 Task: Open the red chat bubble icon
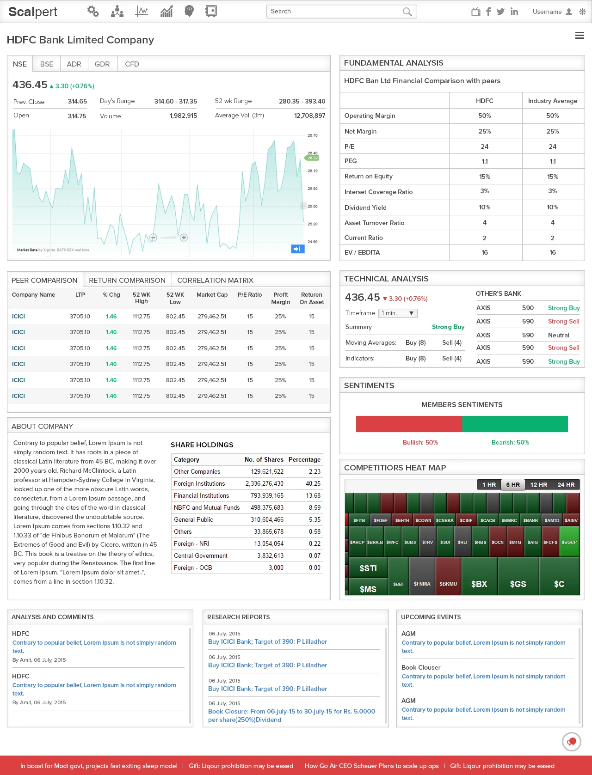pos(572,742)
